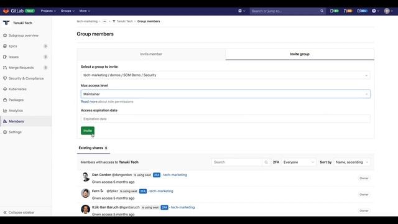Open the merge requests counter icon in navbar

pyautogui.click(x=348, y=11)
